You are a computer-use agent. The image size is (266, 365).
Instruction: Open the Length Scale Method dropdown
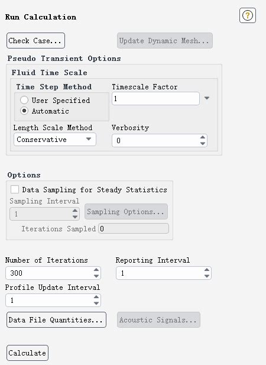pyautogui.click(x=55, y=140)
